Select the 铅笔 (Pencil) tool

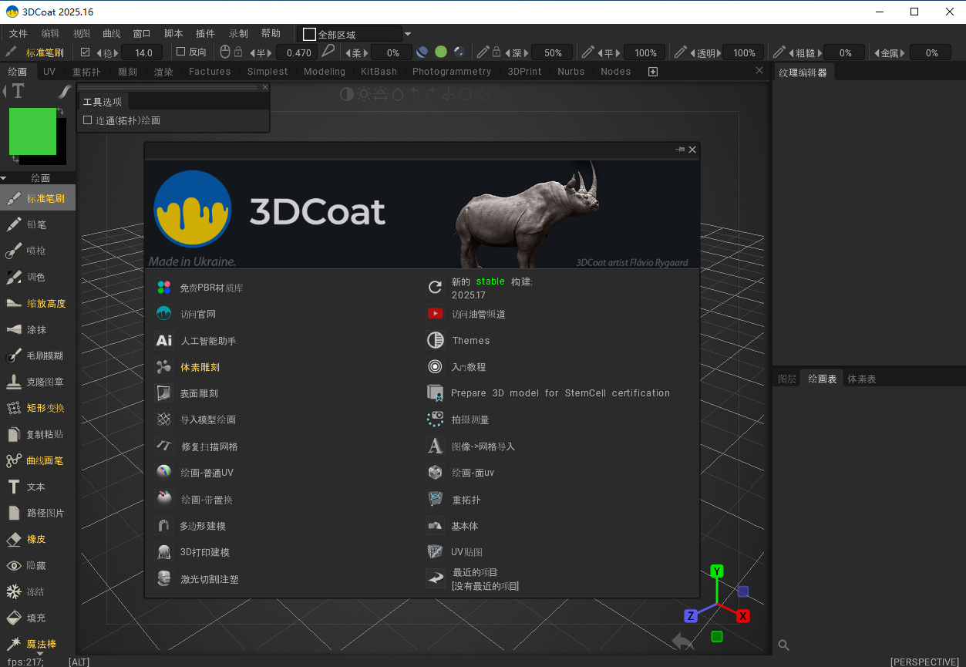(x=36, y=224)
